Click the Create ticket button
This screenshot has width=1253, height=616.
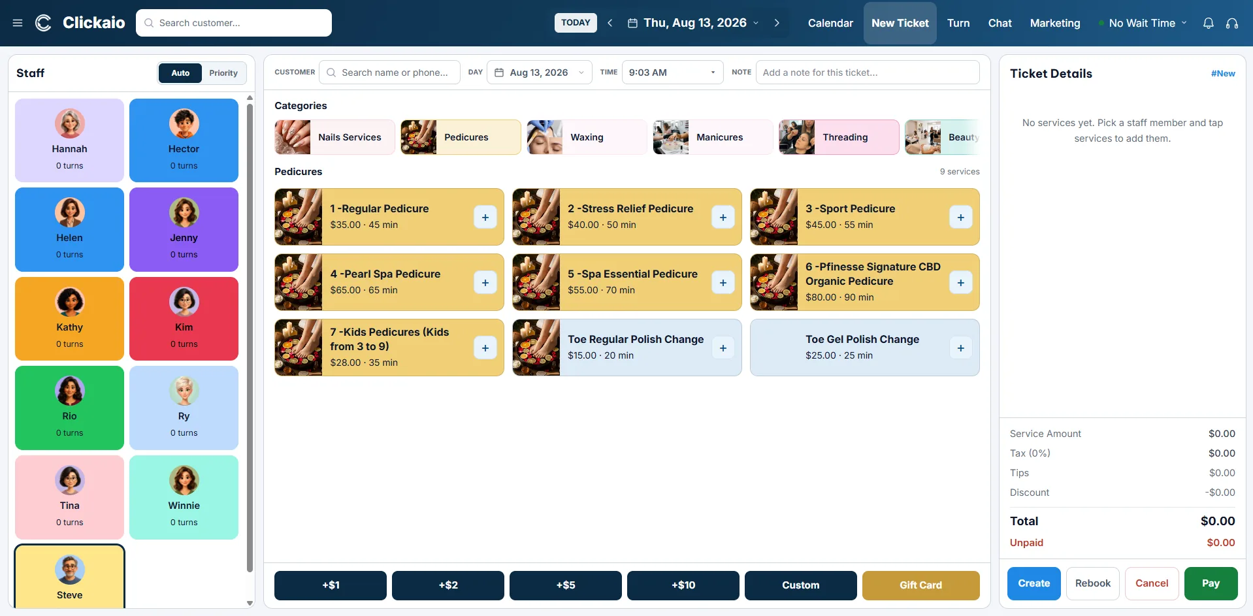point(1034,583)
